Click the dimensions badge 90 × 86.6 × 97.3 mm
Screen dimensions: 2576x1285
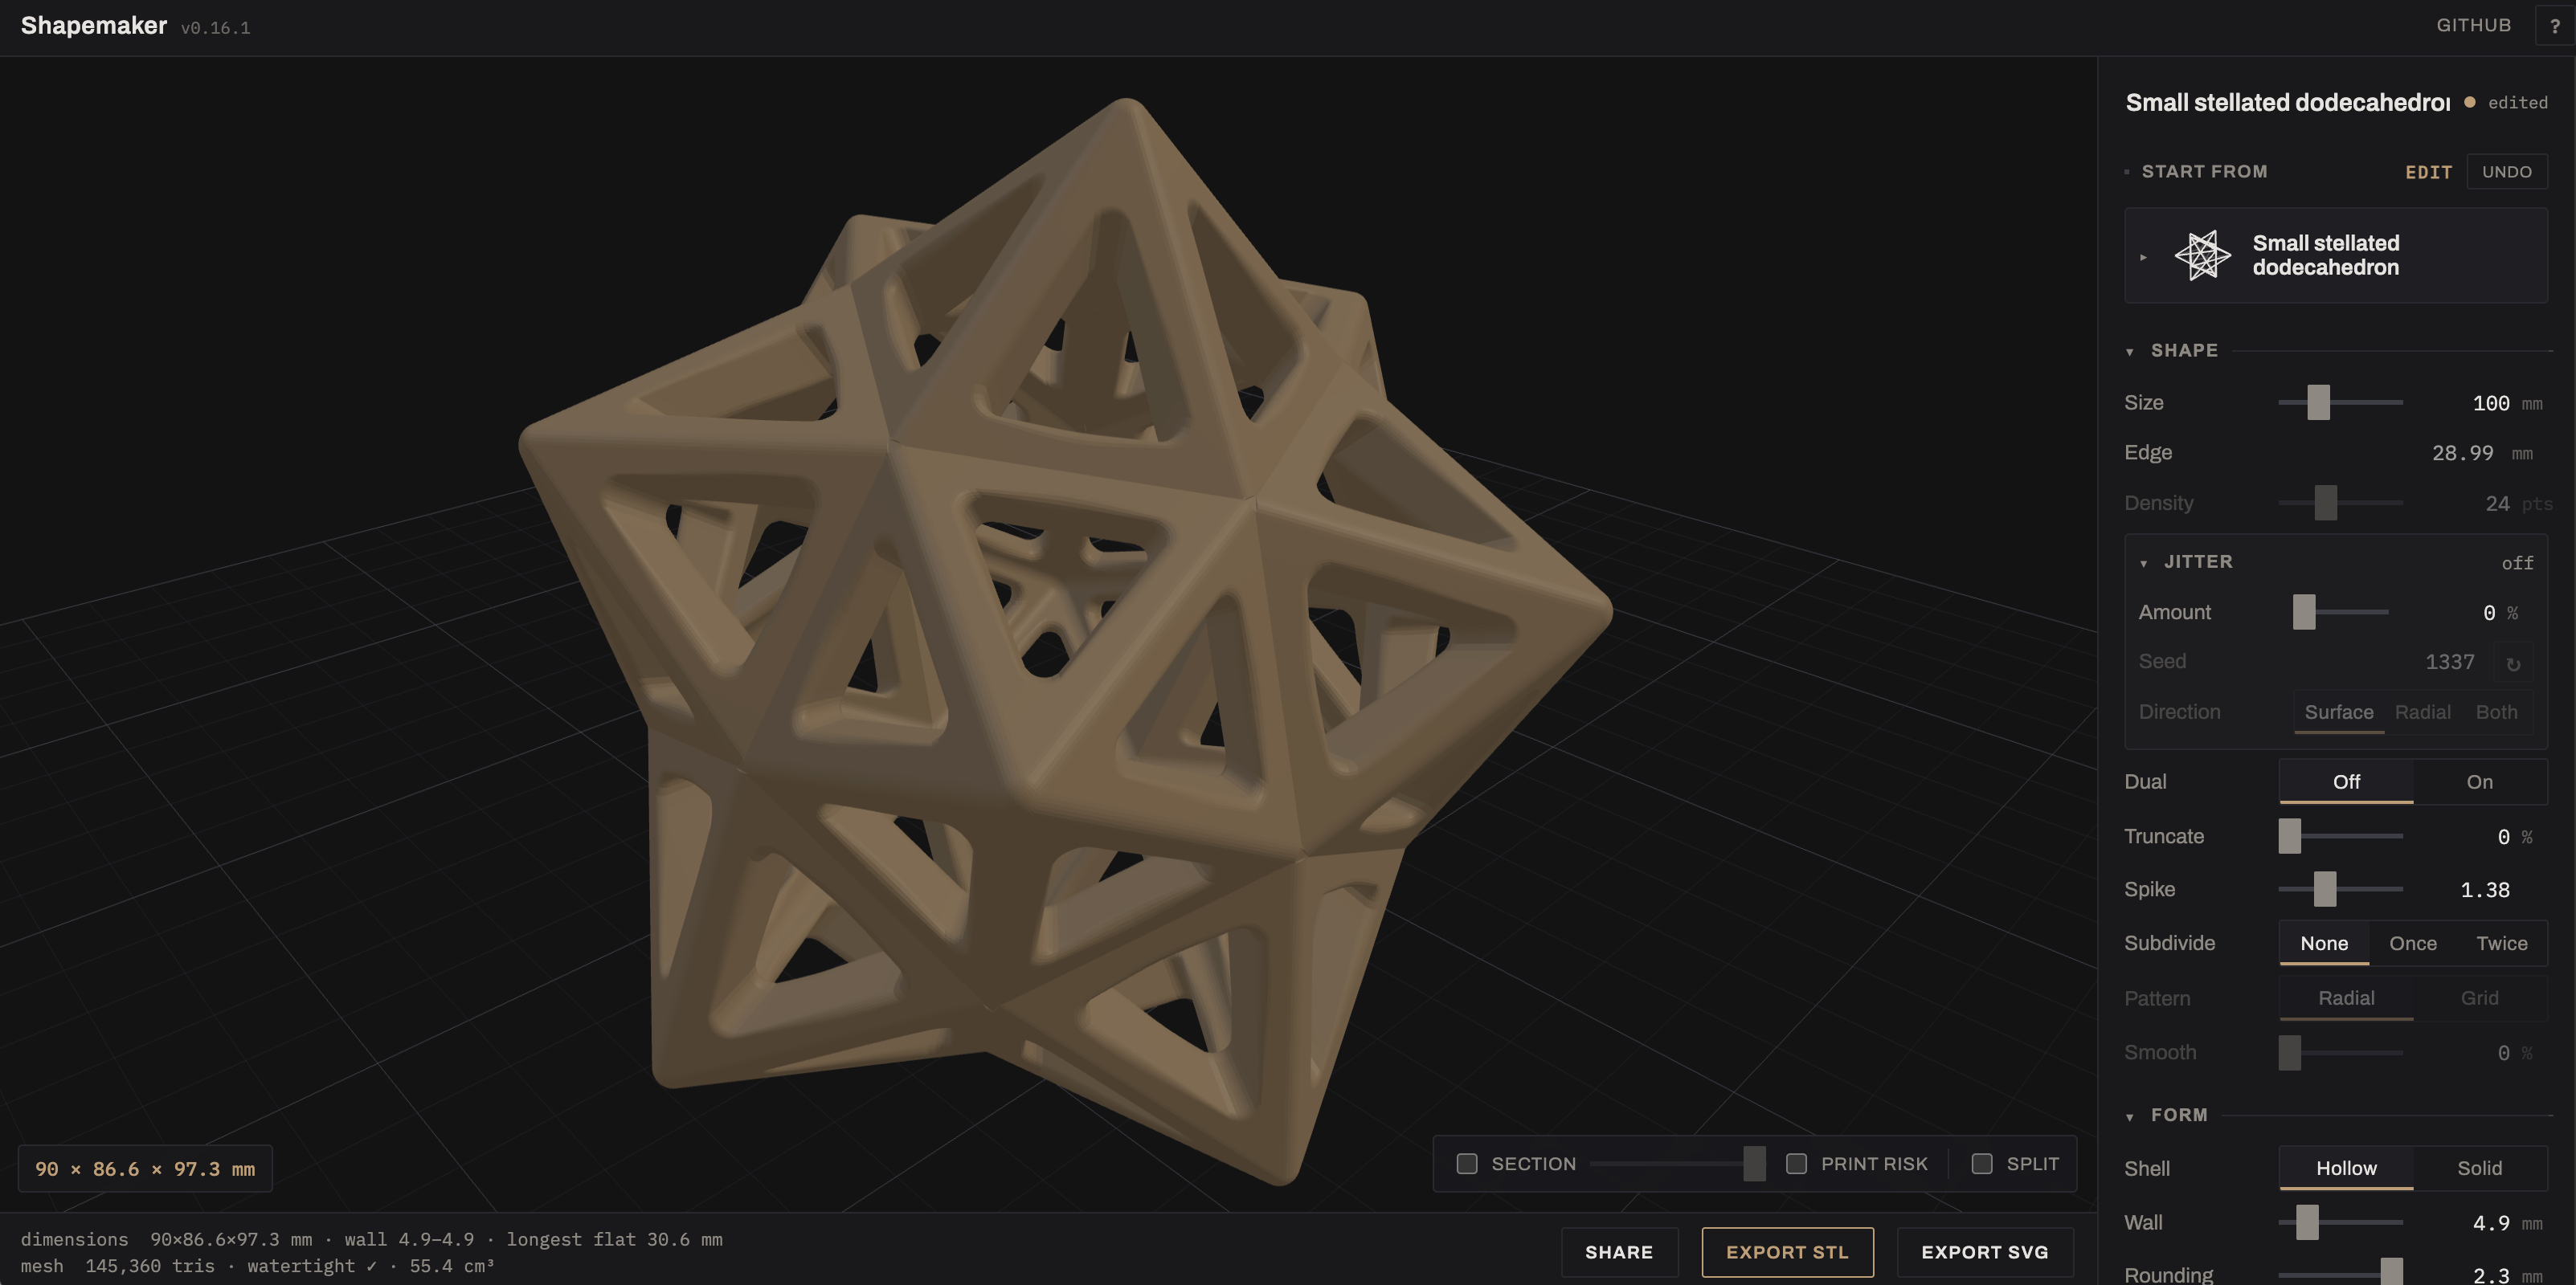(x=145, y=1169)
